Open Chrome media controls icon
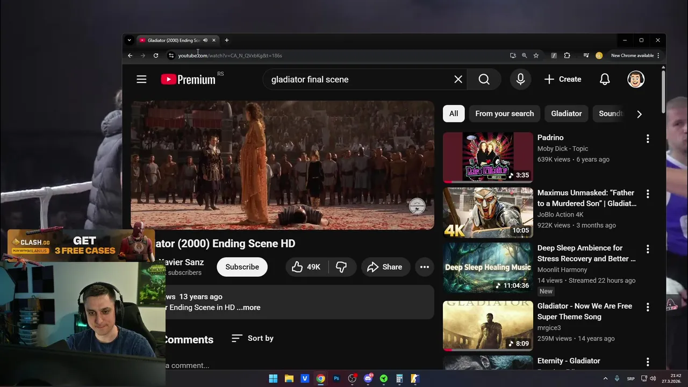The image size is (688, 387). point(586,55)
